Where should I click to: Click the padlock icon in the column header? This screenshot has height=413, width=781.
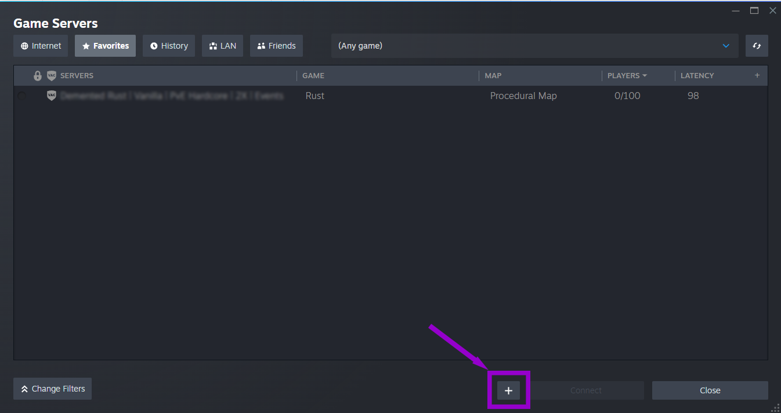pyautogui.click(x=38, y=75)
